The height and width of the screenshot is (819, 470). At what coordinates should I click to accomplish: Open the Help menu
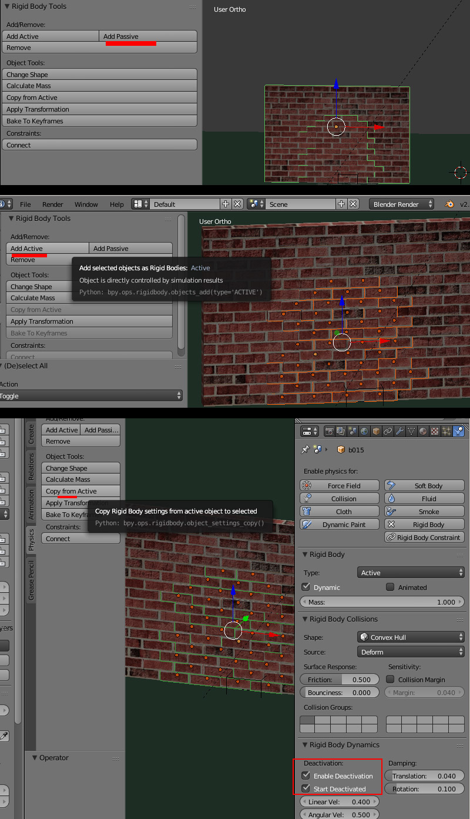click(117, 204)
